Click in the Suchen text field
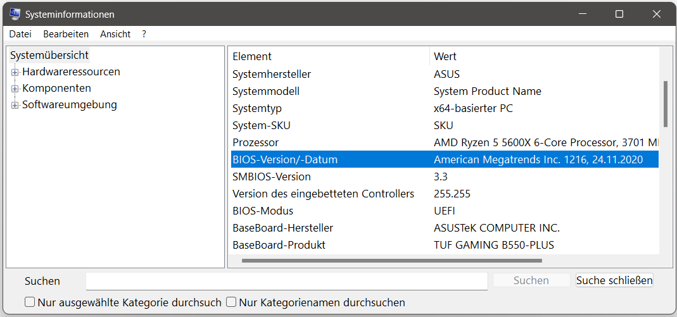This screenshot has height=317, width=677. 286,281
